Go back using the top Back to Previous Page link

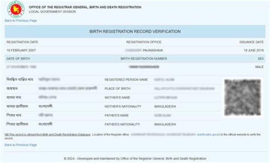[x=21, y=21]
